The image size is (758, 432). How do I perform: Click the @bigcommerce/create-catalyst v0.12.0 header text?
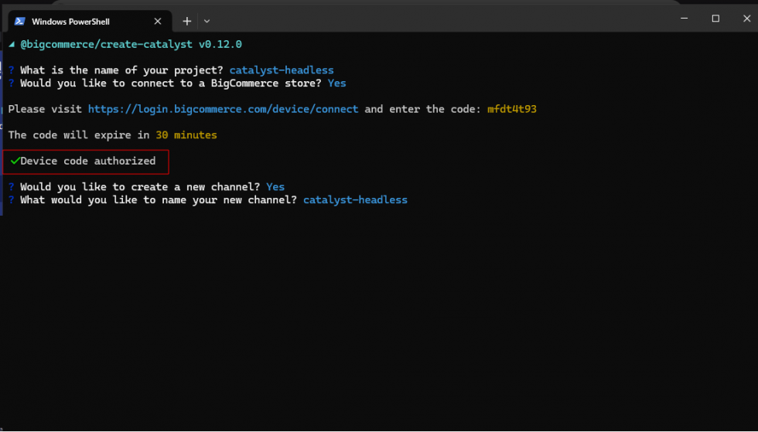(131, 45)
